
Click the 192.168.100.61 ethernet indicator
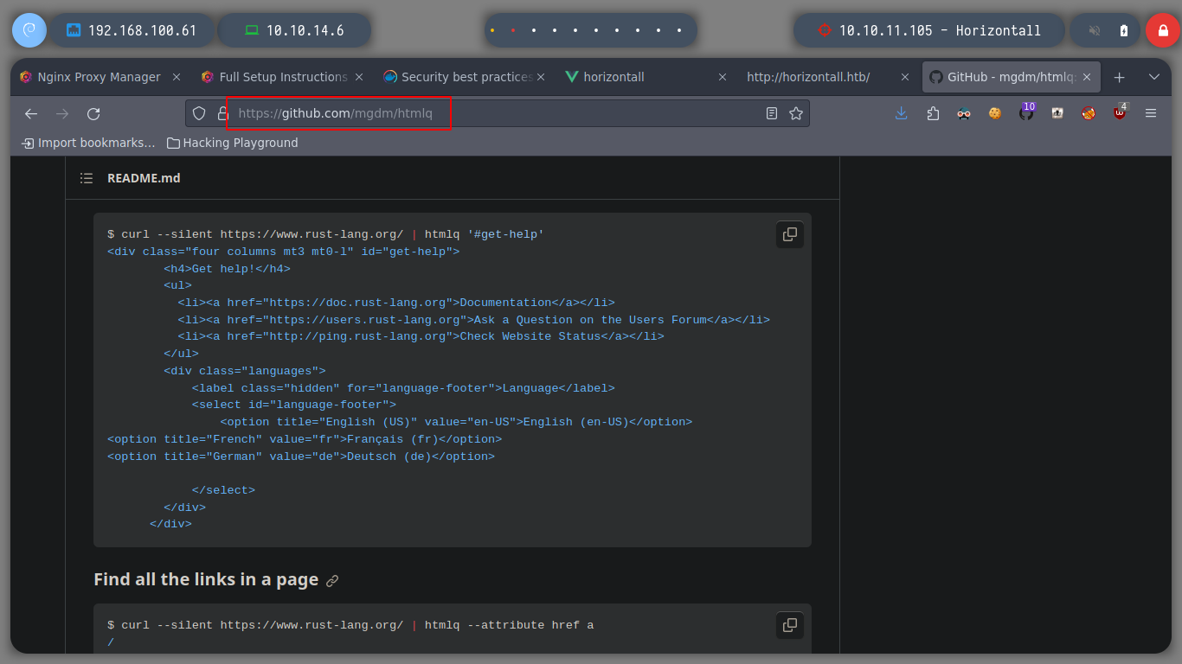pos(132,30)
